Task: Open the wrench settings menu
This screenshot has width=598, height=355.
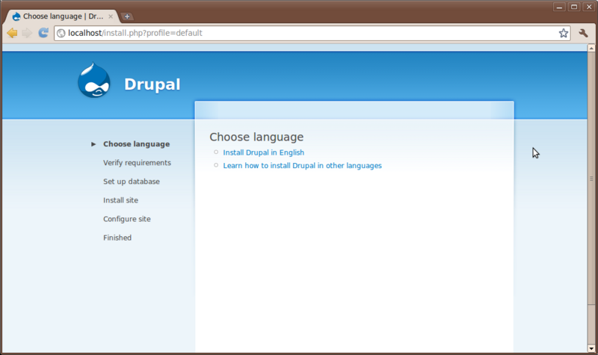Action: point(583,33)
